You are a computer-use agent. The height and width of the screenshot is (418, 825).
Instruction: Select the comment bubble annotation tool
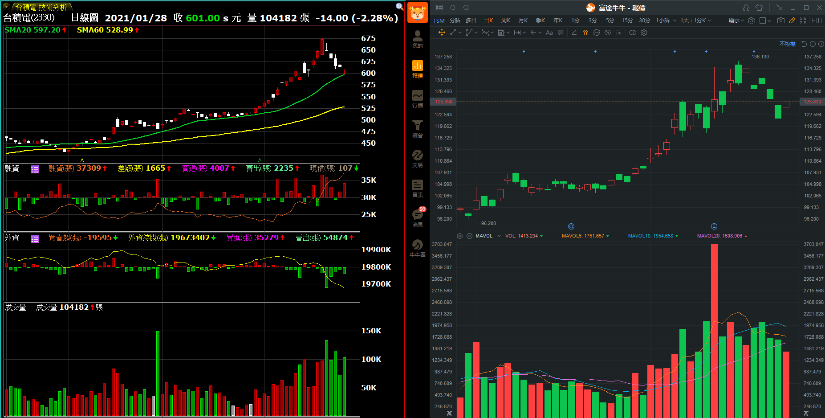561,33
